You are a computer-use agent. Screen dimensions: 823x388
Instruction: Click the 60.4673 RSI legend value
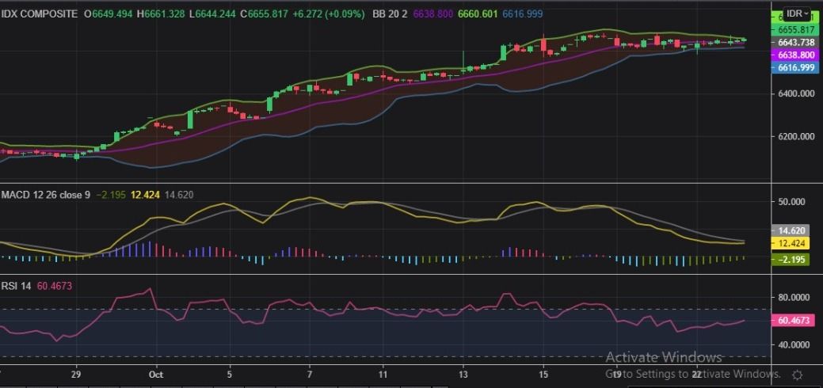(x=55, y=286)
